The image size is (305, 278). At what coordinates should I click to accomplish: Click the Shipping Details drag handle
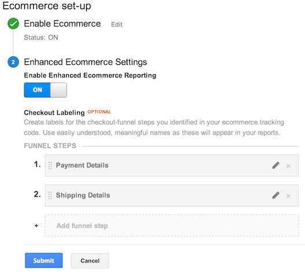(50, 195)
